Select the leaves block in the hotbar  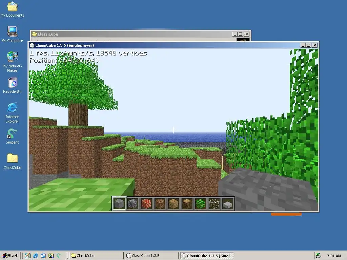[x=201, y=203]
